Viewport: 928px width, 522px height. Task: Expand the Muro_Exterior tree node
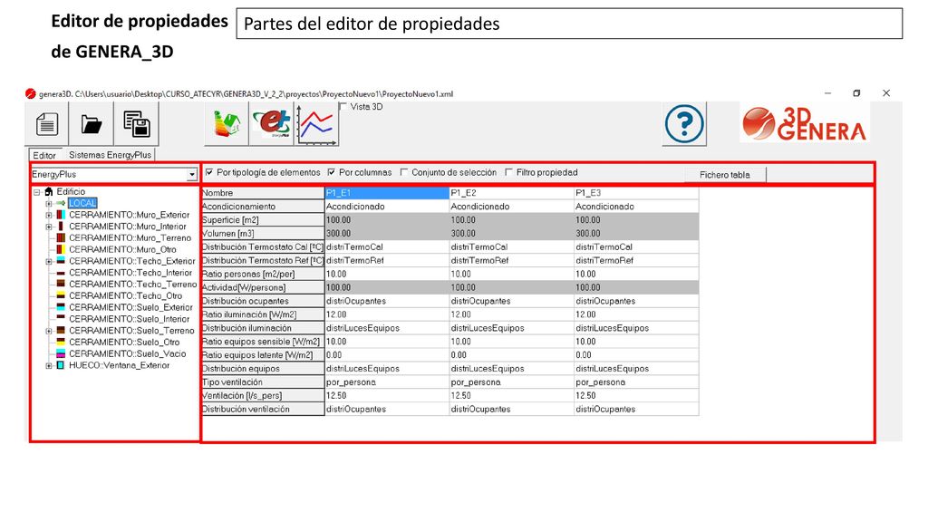click(49, 215)
